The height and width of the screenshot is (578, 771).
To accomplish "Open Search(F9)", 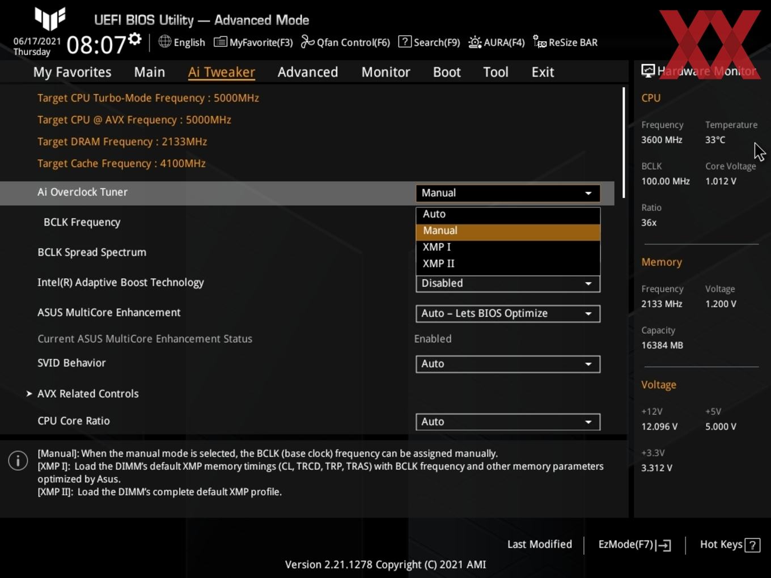I will (x=429, y=42).
